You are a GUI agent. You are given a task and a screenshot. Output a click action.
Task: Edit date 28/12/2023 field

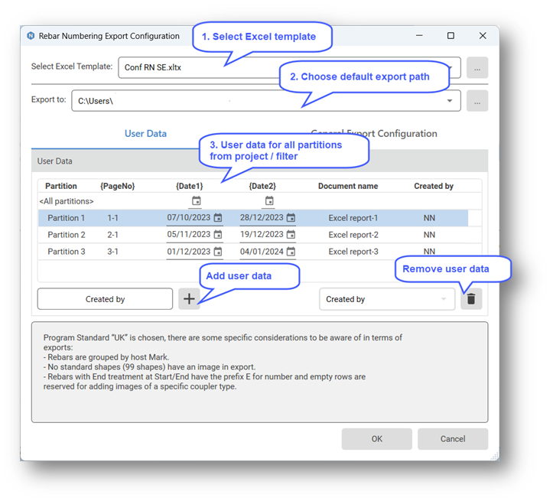click(262, 217)
